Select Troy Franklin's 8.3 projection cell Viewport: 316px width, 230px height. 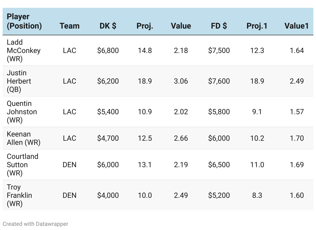coord(257,195)
